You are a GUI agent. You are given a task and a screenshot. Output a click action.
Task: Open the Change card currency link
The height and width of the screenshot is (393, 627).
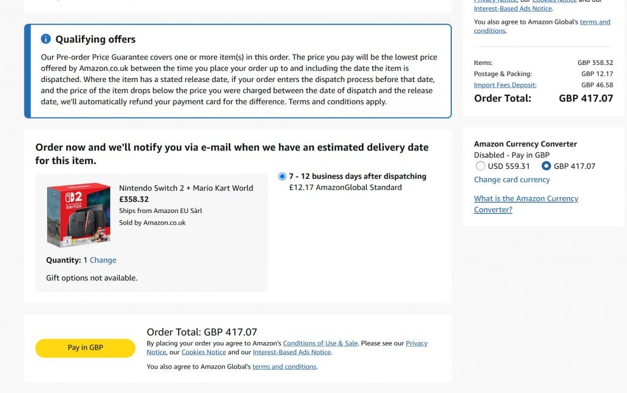point(512,179)
